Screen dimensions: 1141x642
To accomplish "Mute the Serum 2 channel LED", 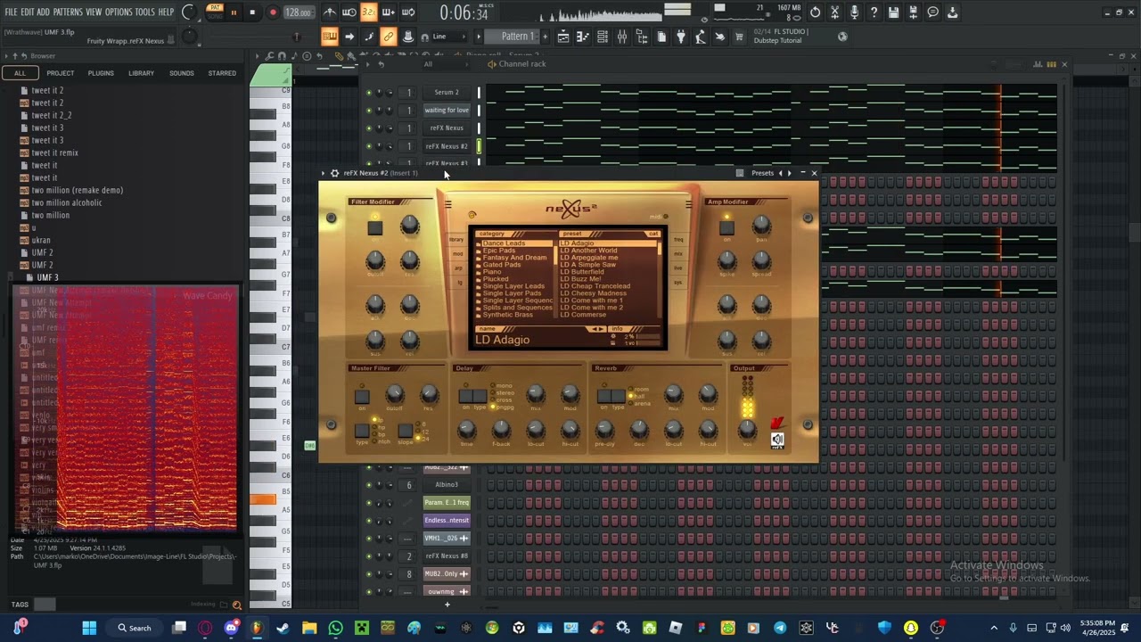I will click(x=368, y=92).
